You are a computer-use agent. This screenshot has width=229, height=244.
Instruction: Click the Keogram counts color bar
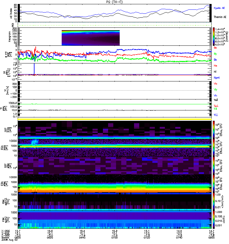coord(214,36)
